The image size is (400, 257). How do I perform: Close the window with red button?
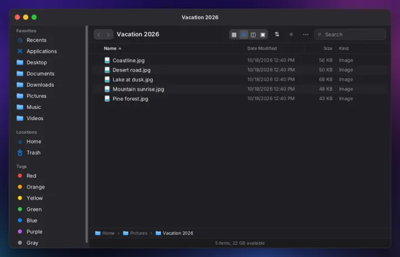pyautogui.click(x=17, y=17)
